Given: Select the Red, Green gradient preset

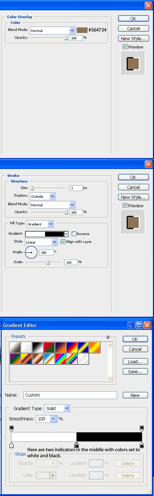Looking at the screenshot, I should (49, 347).
